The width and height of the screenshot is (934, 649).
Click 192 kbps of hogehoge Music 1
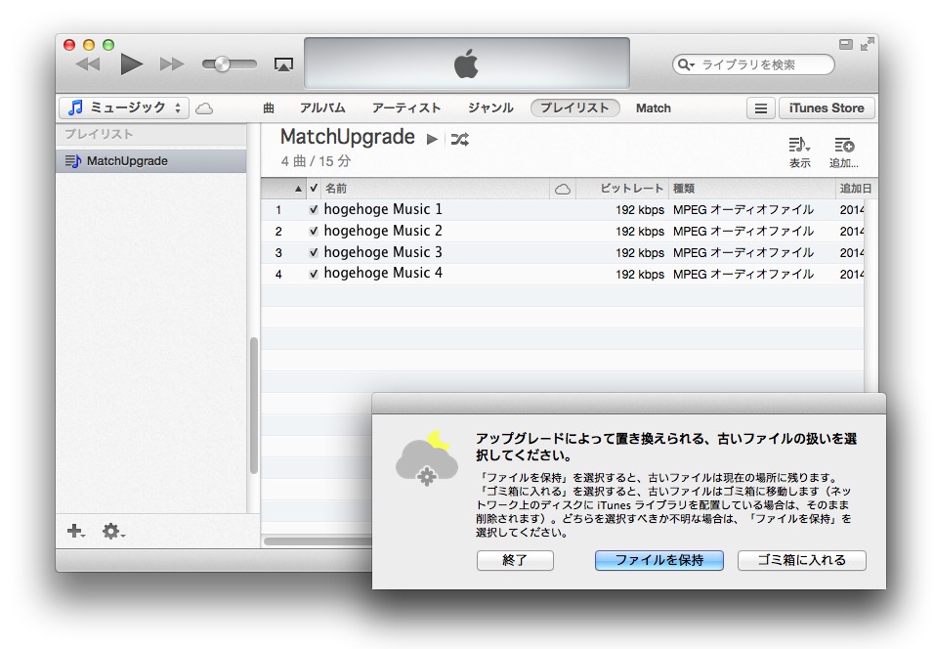pyautogui.click(x=640, y=210)
